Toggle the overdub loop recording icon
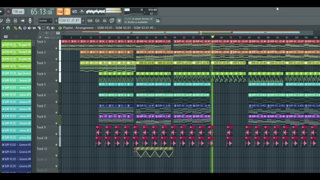This screenshot has width=320, height=180. click(74, 11)
